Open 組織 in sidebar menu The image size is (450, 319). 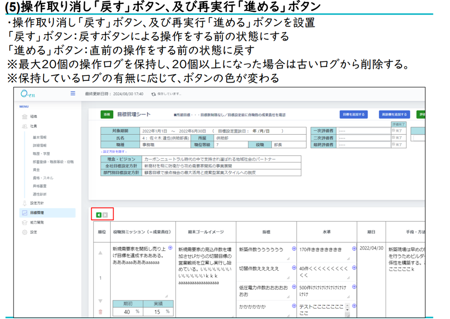click(x=34, y=117)
